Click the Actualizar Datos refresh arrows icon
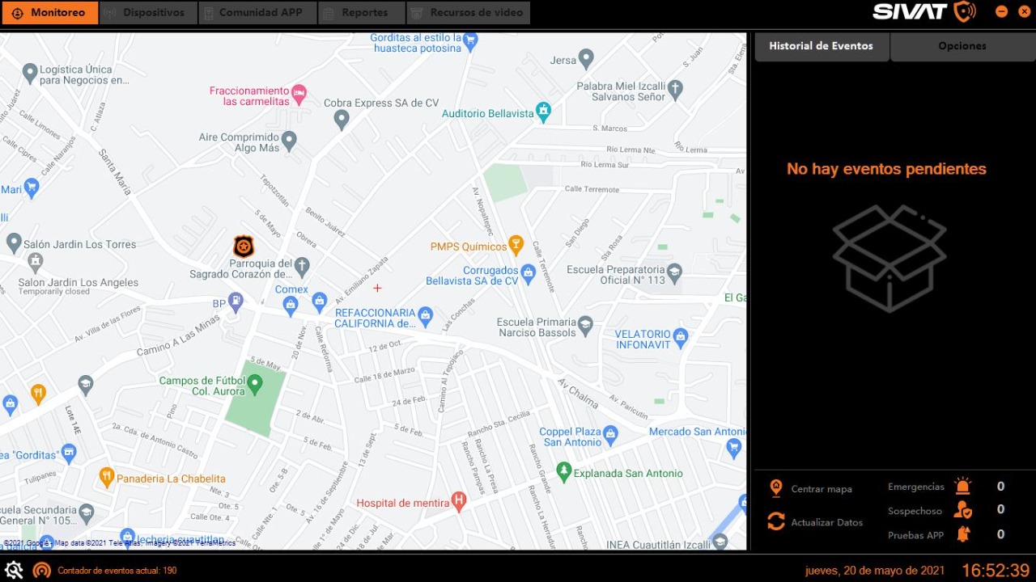 point(776,522)
